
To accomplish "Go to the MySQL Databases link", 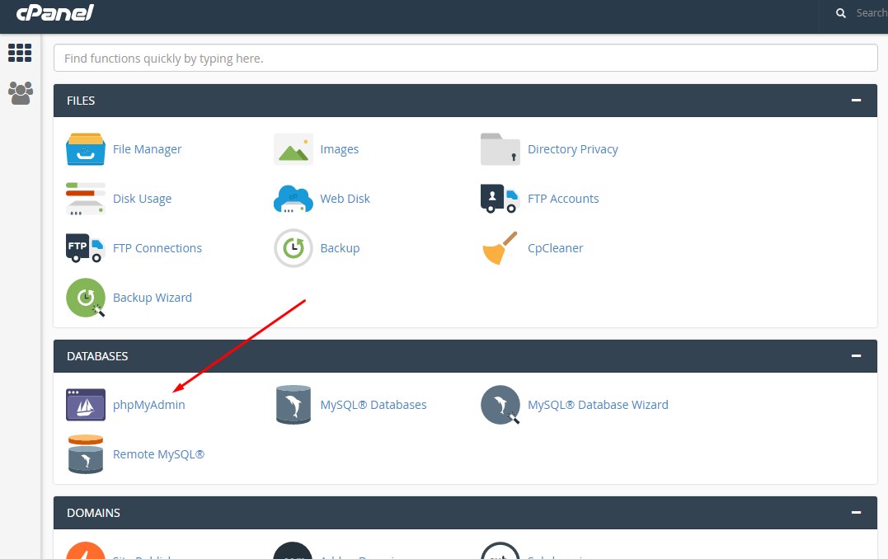I will [x=374, y=404].
